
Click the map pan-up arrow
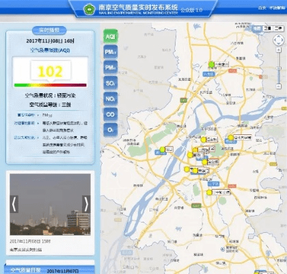click(279, 36)
